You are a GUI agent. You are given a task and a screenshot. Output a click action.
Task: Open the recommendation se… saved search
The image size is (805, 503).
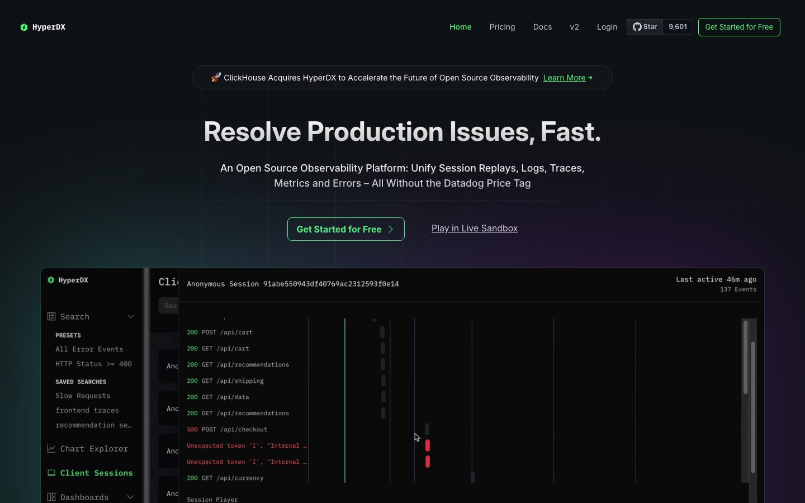(x=93, y=425)
